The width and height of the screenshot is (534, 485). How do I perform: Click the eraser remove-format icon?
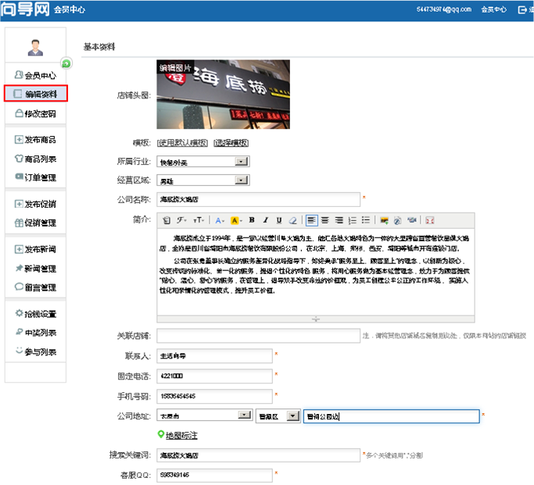click(x=292, y=220)
